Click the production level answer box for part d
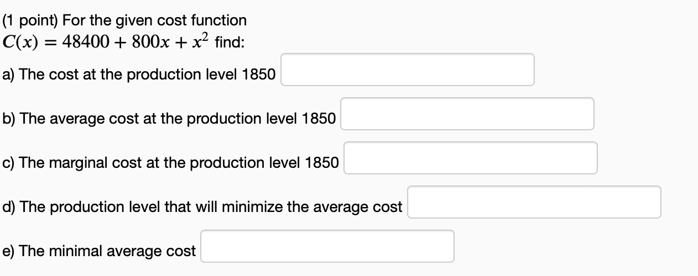This screenshot has width=698, height=276. [534, 202]
